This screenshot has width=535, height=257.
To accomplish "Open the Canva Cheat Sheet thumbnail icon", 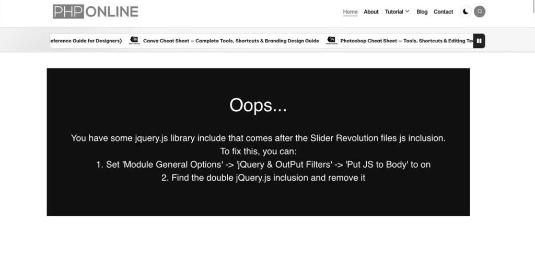I will 134,41.
